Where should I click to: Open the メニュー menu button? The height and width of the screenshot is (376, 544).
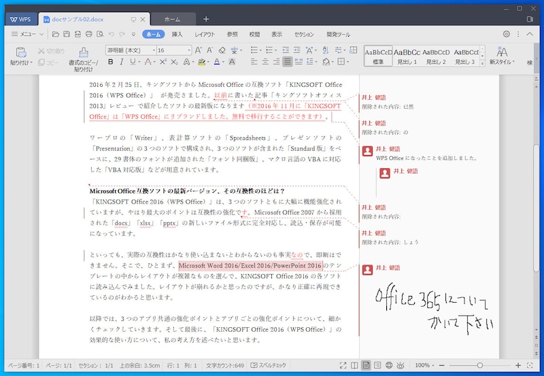coord(24,34)
